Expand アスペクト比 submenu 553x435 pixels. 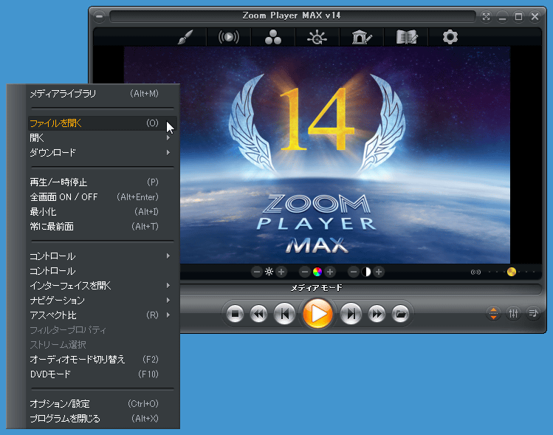(103, 315)
